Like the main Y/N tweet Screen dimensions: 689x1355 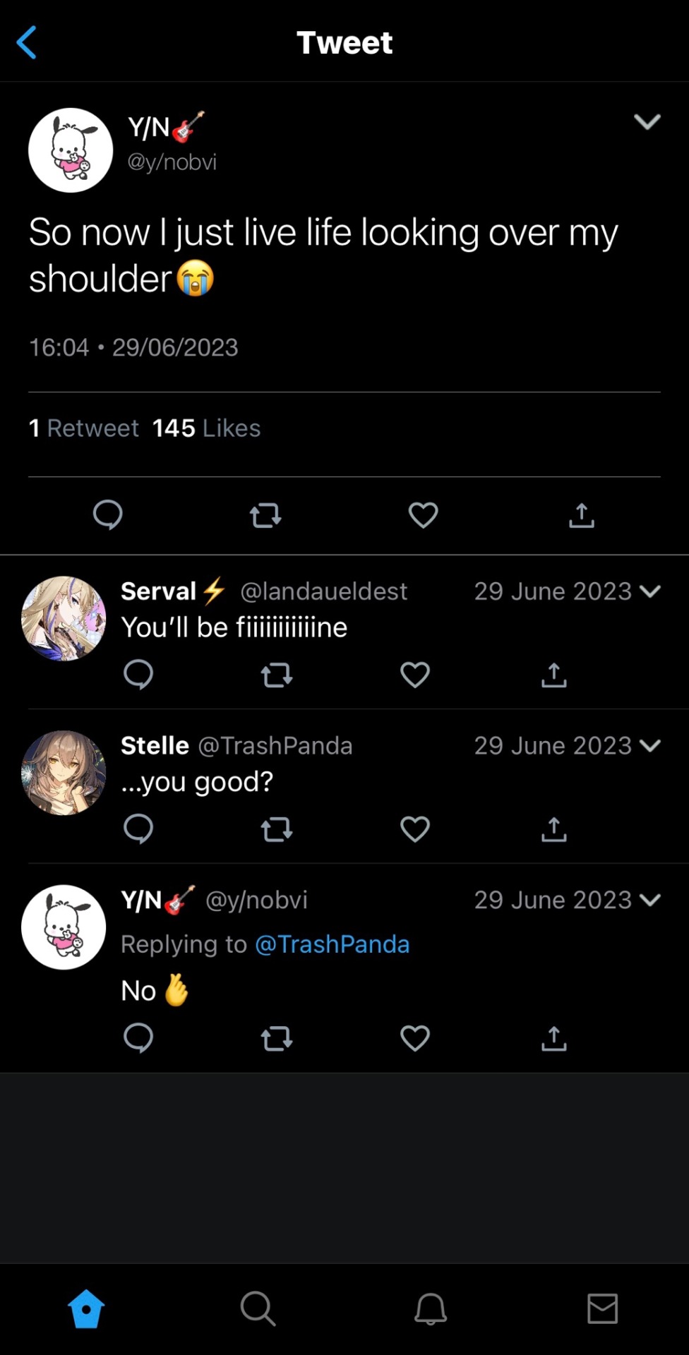click(423, 515)
